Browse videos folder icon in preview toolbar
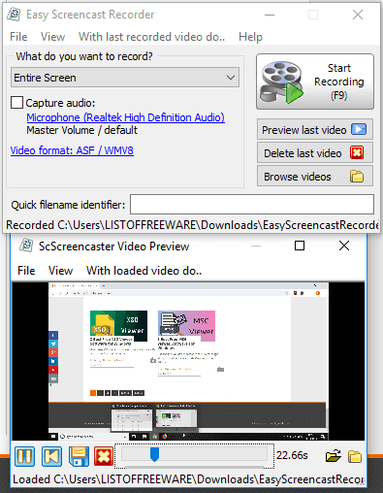383x493 pixels. pos(355,456)
